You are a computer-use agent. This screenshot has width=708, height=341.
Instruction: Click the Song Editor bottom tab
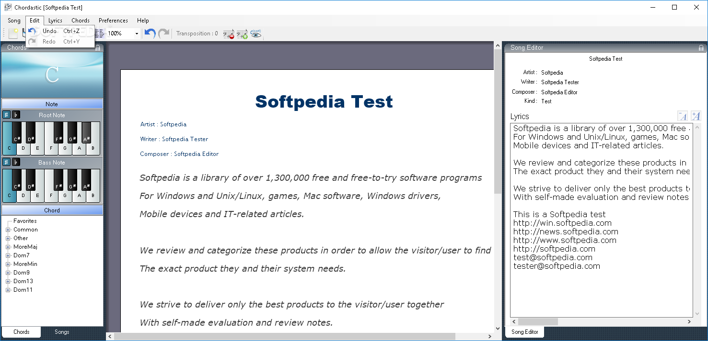click(x=525, y=332)
